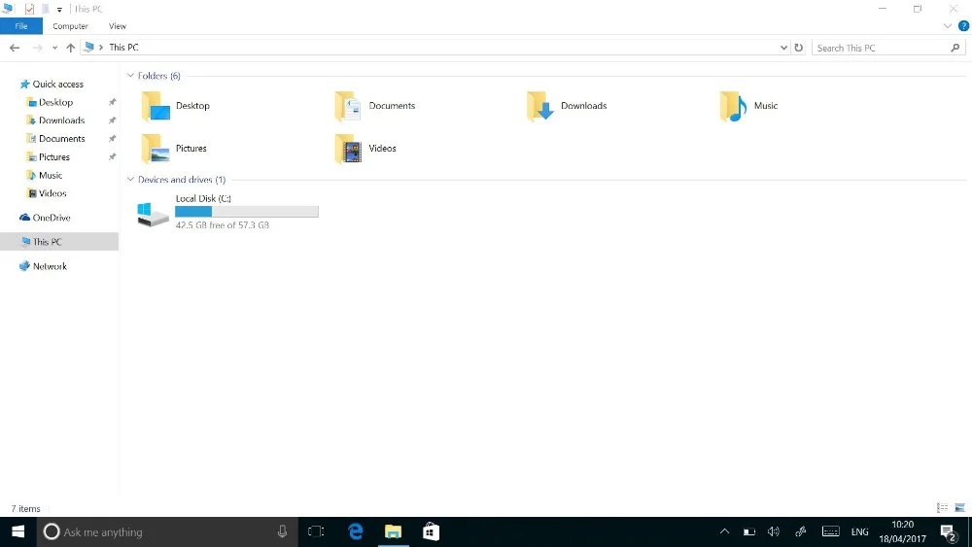This screenshot has width=972, height=547.
Task: Select the Music folder icon
Action: 733,106
